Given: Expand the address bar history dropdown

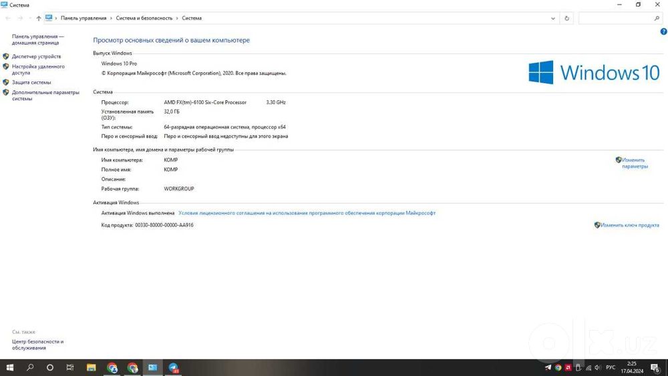Looking at the screenshot, I should 553,18.
